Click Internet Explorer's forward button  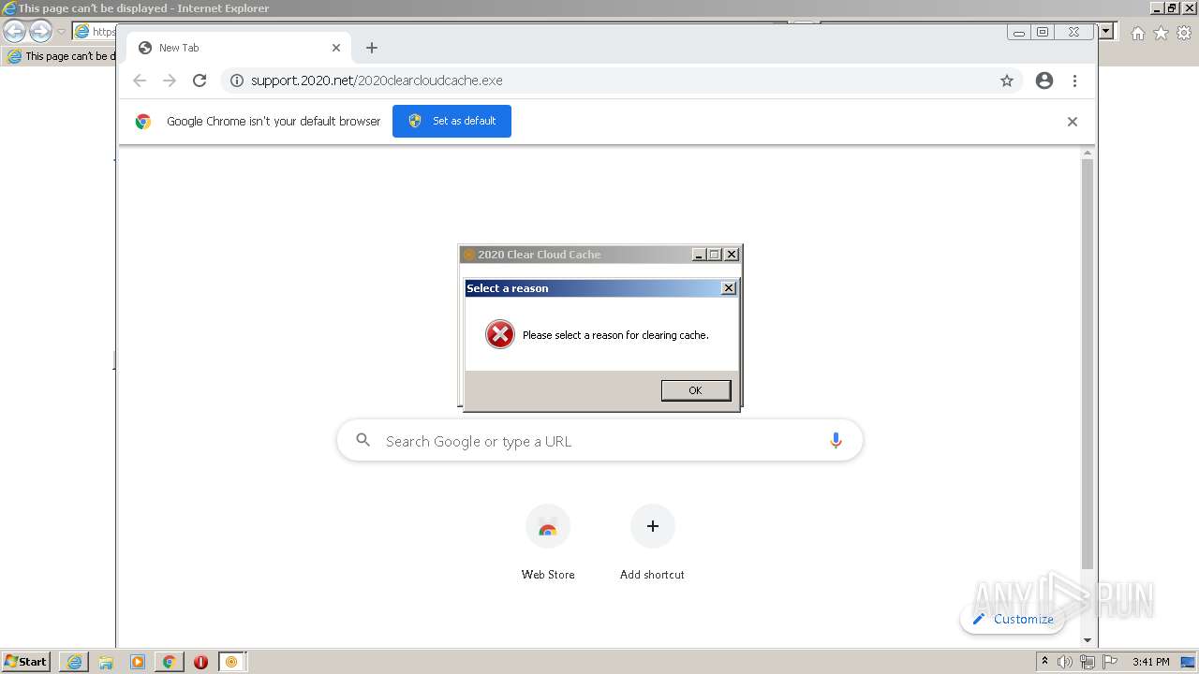40,31
